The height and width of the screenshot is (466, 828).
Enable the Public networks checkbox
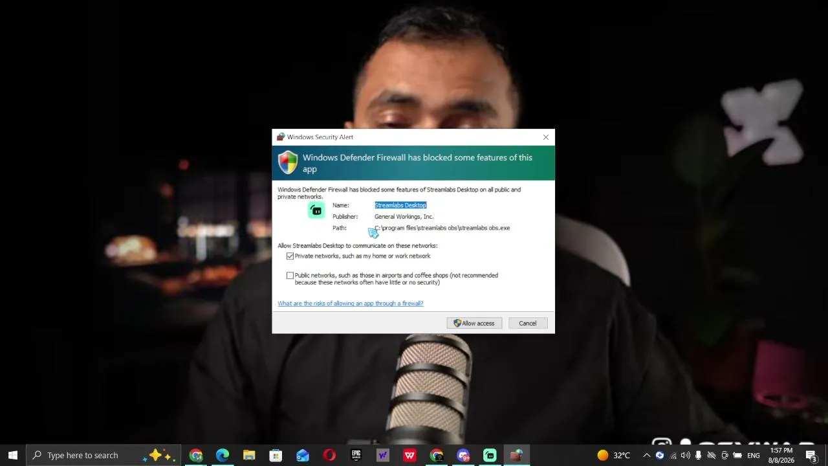point(290,276)
